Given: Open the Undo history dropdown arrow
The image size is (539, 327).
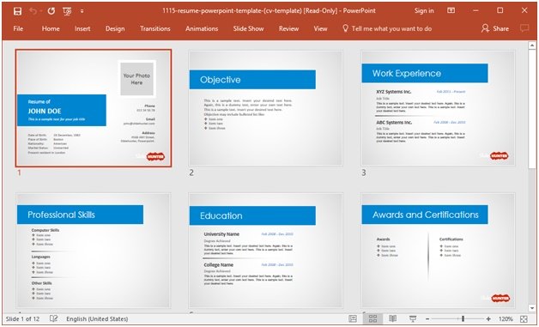Looking at the screenshot, I should (x=41, y=11).
